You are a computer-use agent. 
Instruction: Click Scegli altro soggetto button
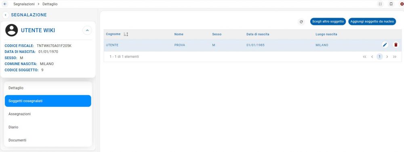tap(328, 22)
